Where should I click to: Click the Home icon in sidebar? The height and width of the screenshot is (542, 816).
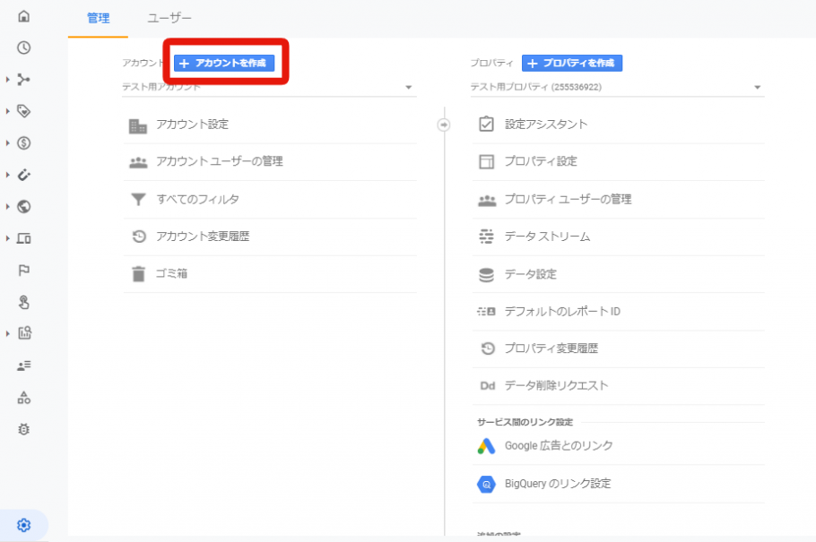[24, 16]
